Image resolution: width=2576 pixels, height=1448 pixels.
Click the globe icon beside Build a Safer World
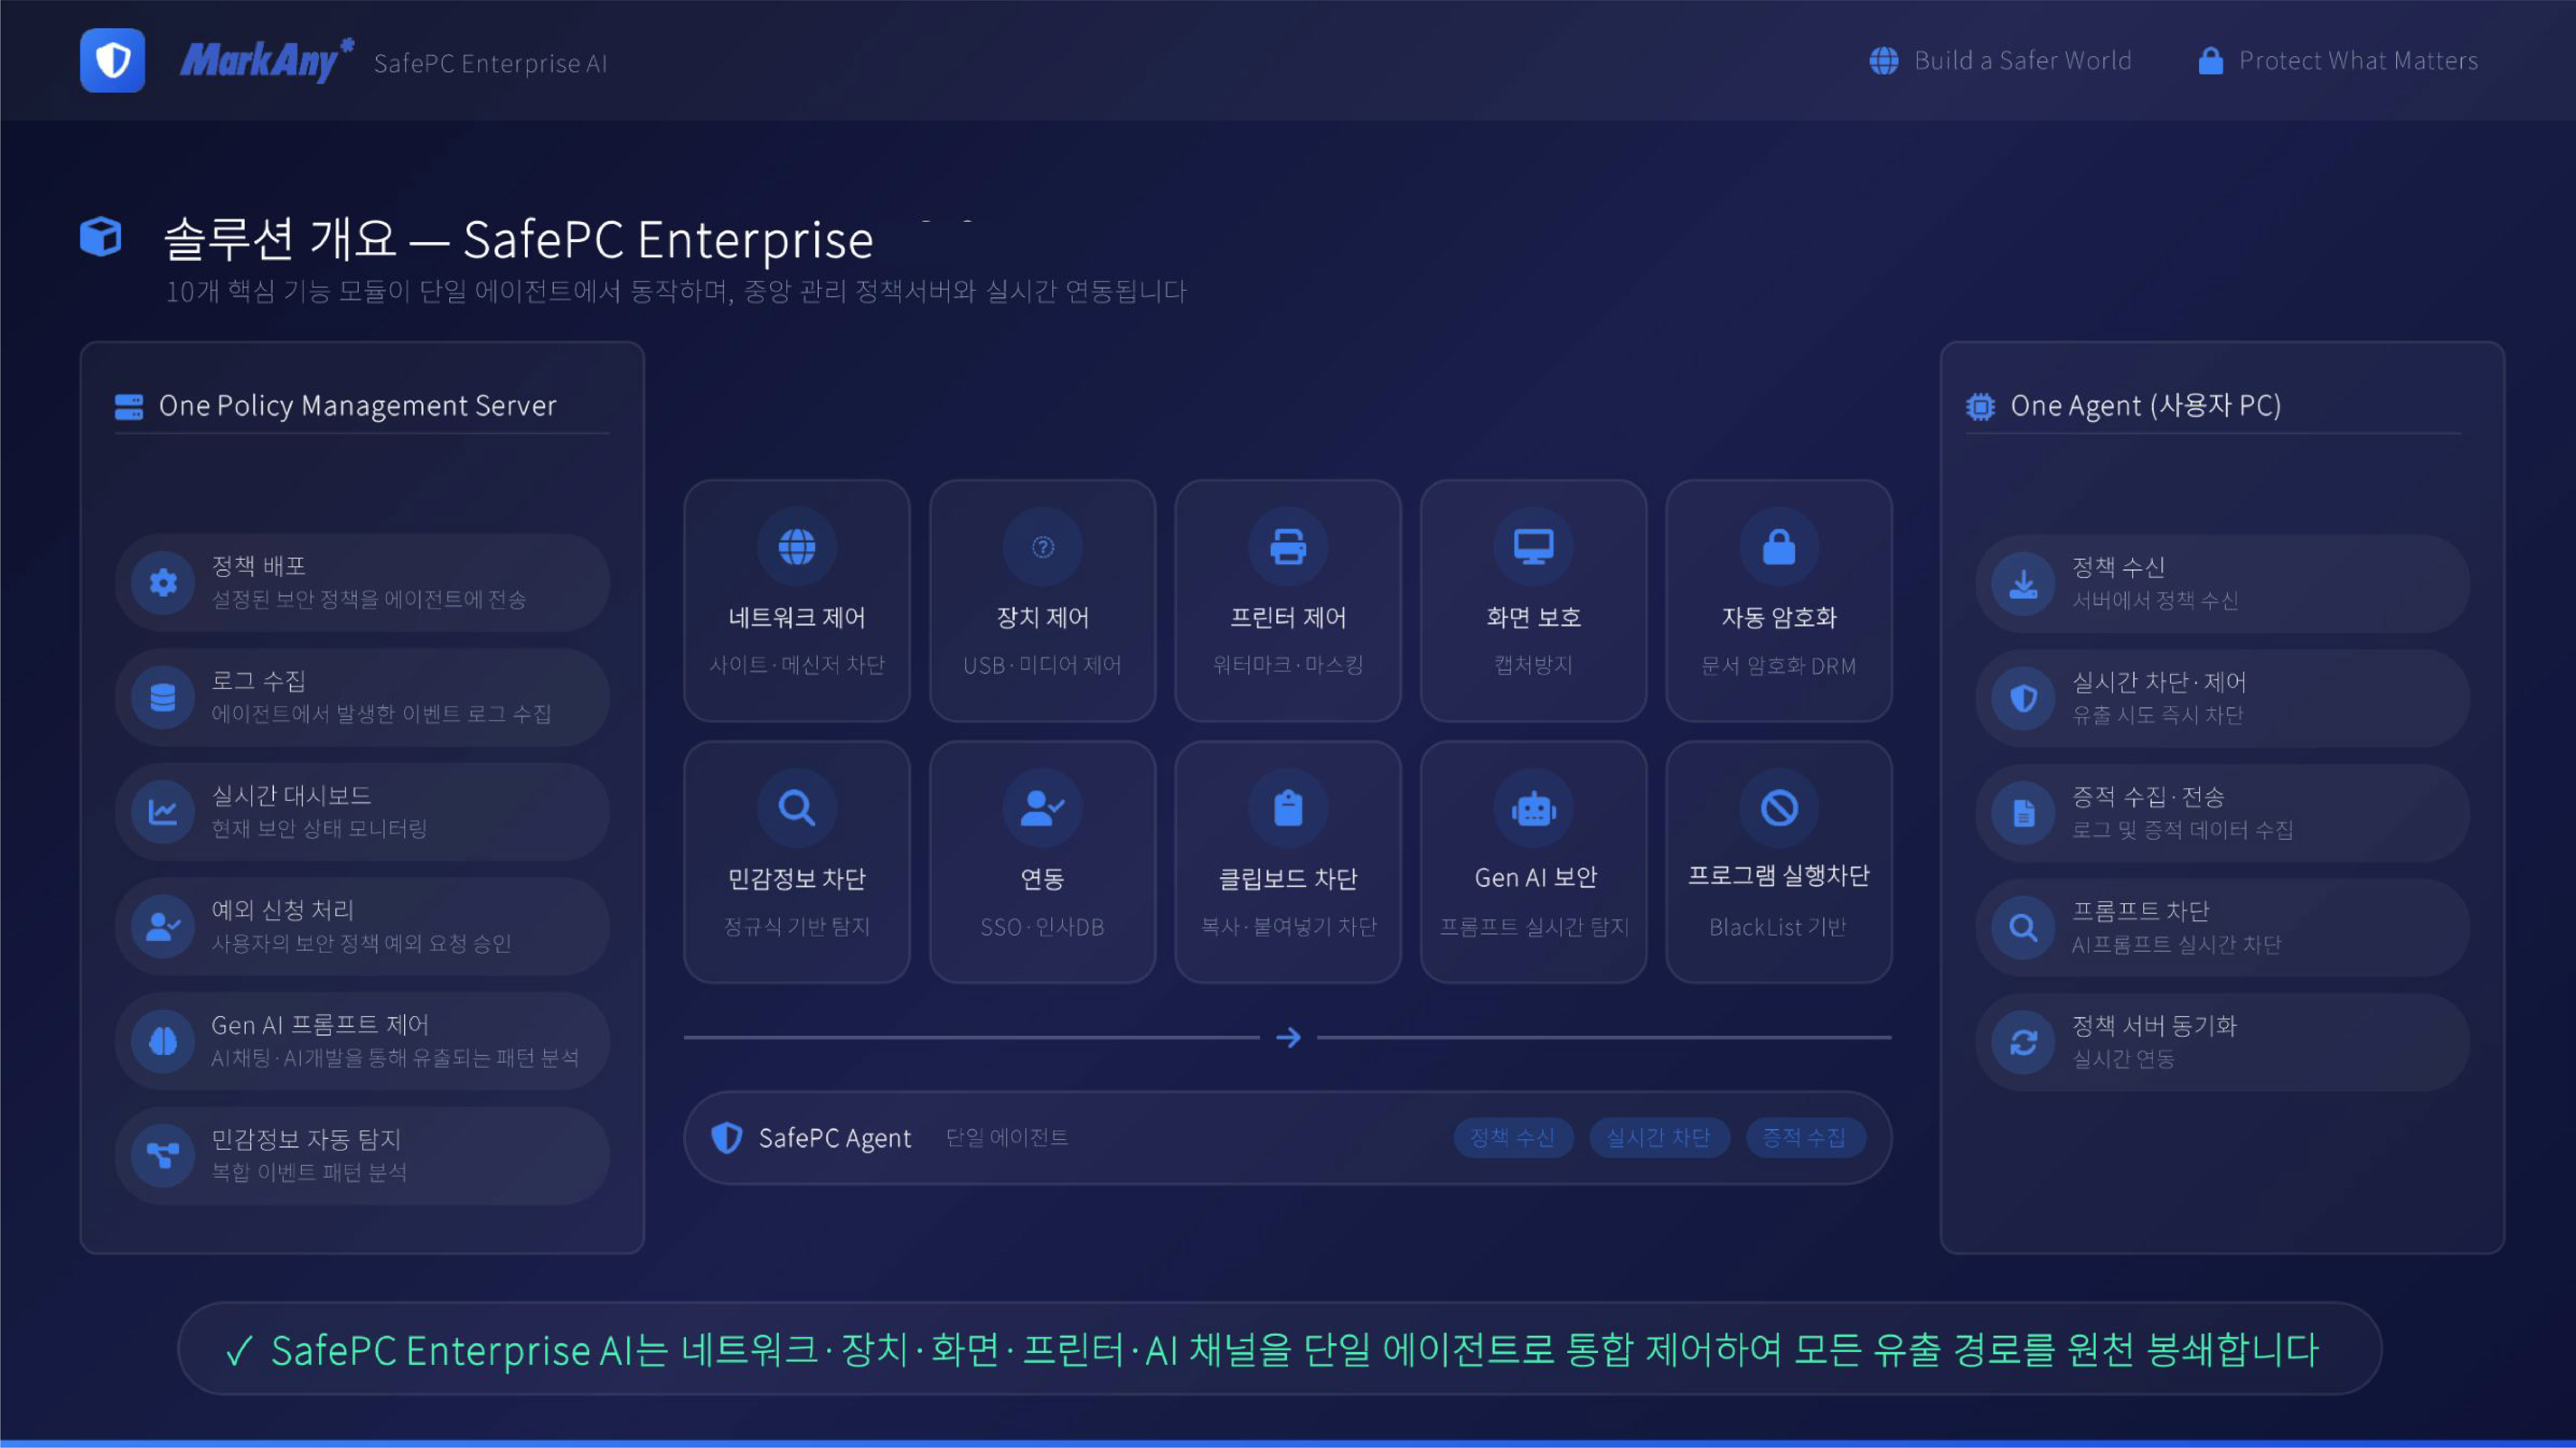(x=1884, y=61)
